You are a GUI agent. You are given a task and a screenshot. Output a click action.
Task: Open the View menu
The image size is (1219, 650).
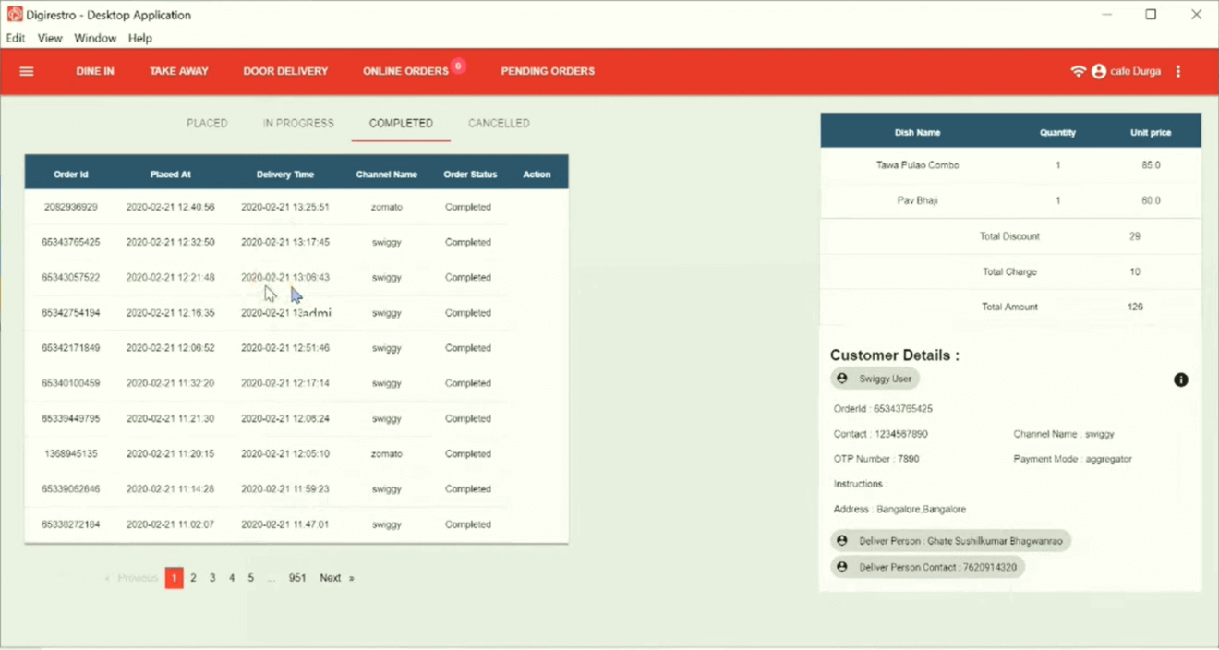(49, 38)
